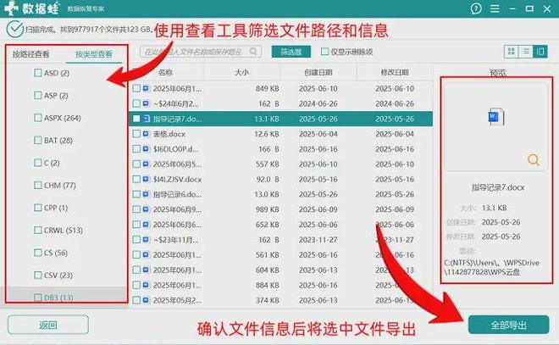This screenshot has height=345, width=559.
Task: Check the ASP (2) type checkbox
Action: pos(38,95)
